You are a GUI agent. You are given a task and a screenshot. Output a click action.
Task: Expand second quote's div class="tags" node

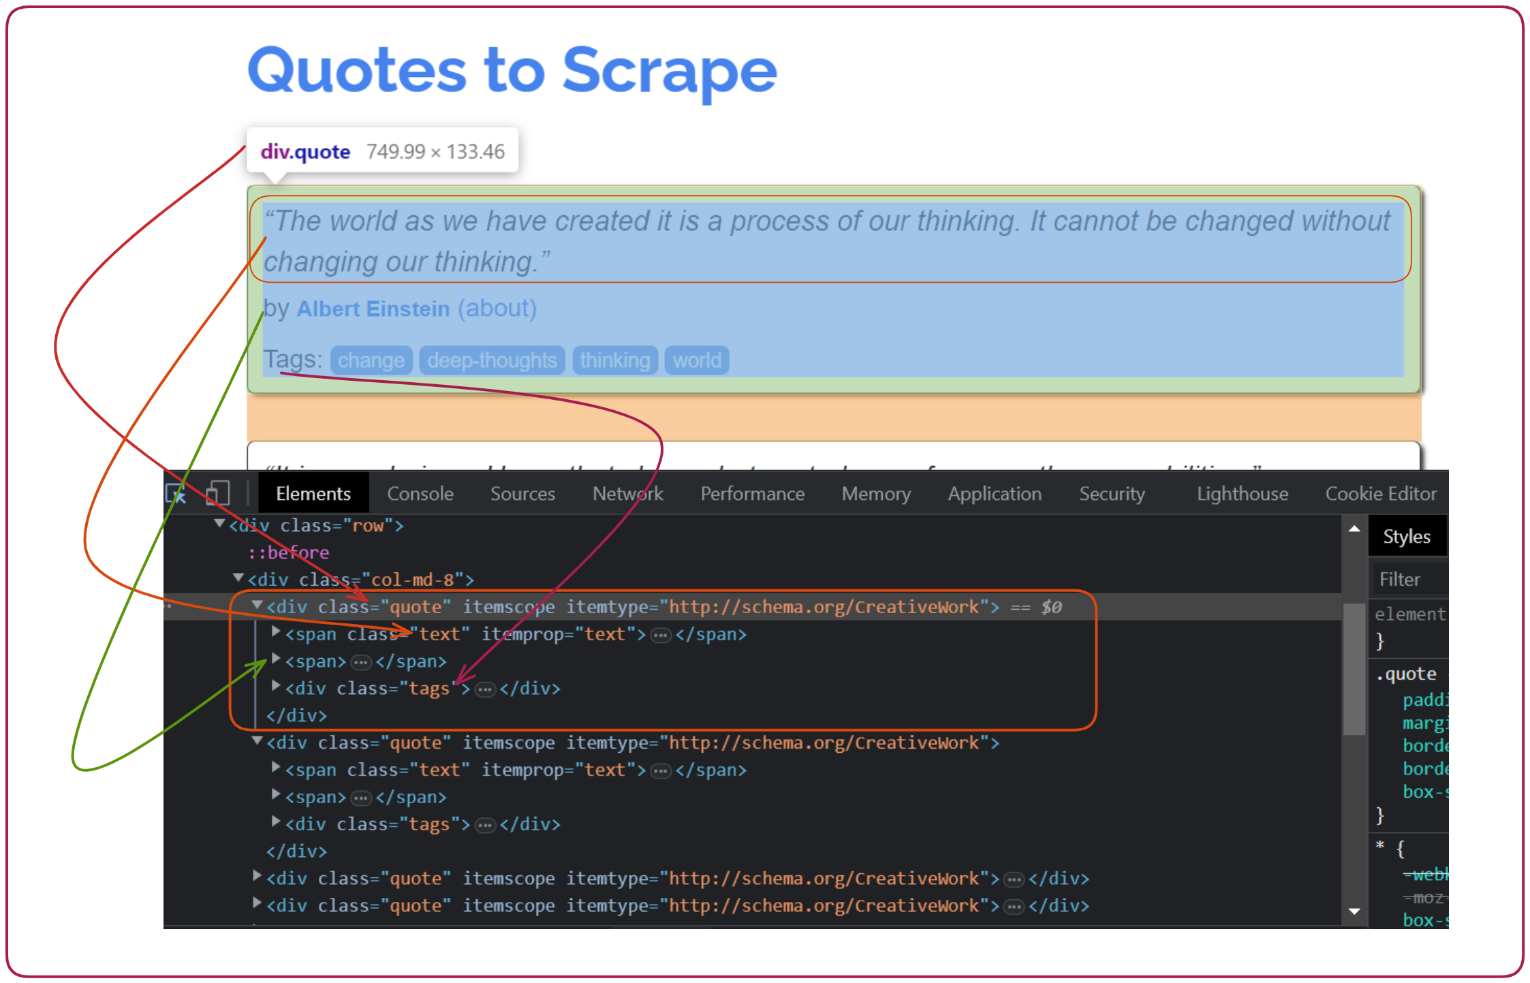coord(276,822)
